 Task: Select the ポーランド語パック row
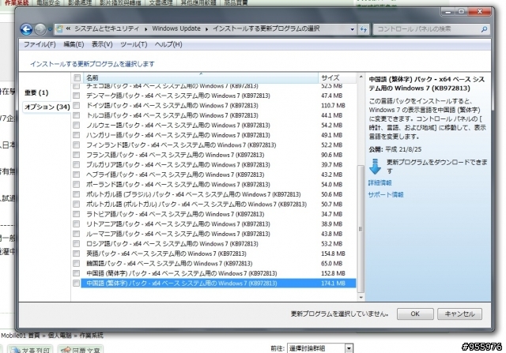click(218, 185)
